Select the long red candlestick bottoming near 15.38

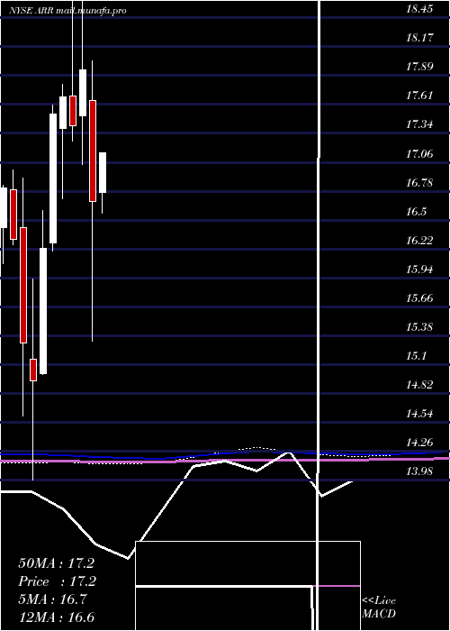point(93,151)
